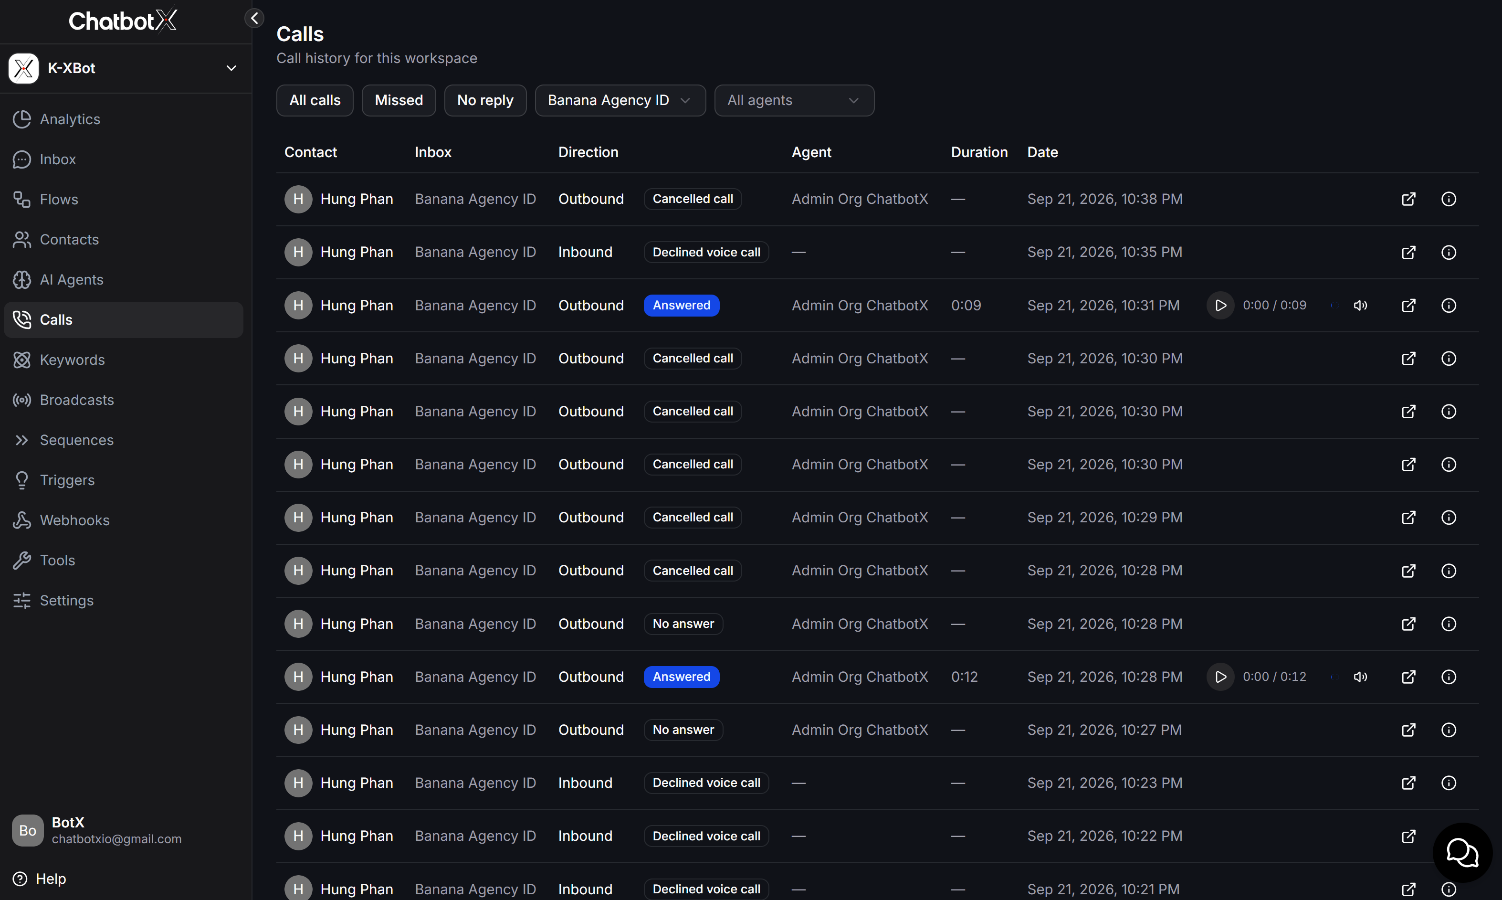
Task: Click the 10:27 PM No answer badge
Action: tap(683, 730)
